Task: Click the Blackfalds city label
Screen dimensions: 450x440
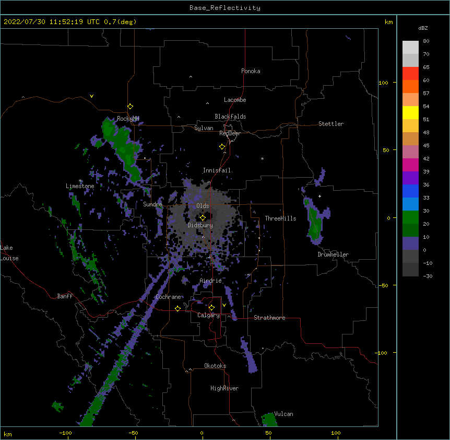Action: [x=230, y=117]
